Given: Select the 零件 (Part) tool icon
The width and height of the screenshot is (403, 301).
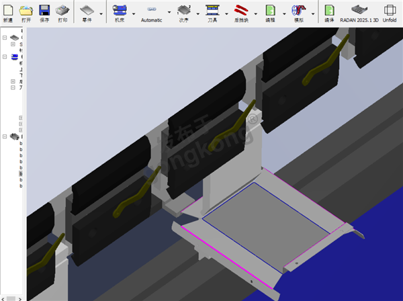Looking at the screenshot, I should [x=87, y=11].
